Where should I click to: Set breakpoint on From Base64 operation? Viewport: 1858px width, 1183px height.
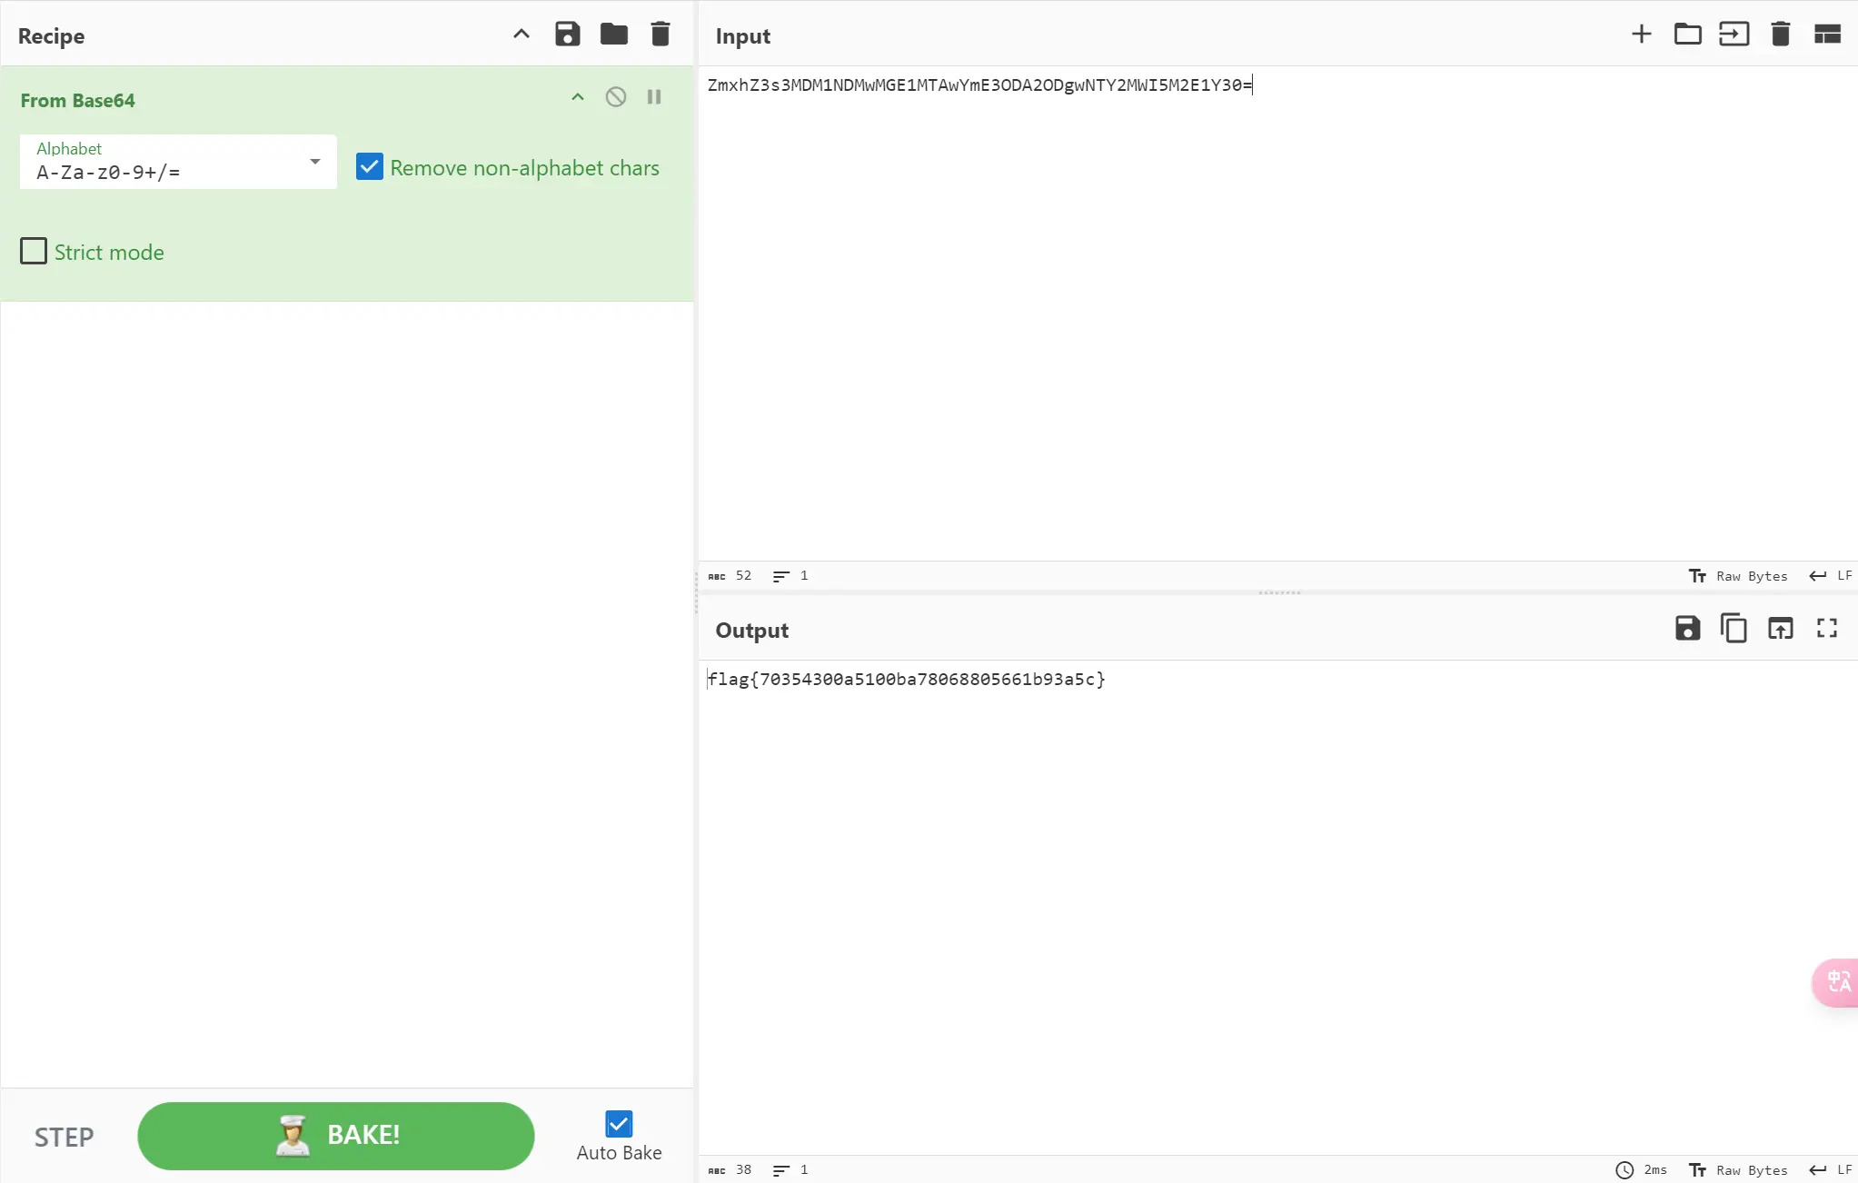pyautogui.click(x=654, y=97)
